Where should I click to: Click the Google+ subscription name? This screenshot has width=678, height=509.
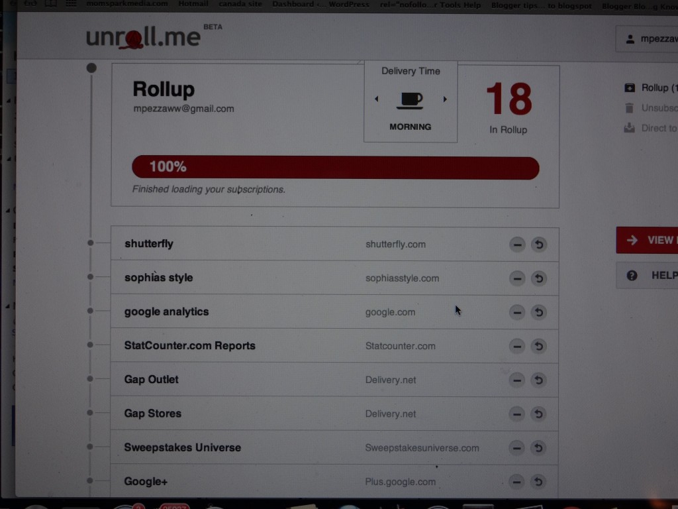[x=146, y=481]
